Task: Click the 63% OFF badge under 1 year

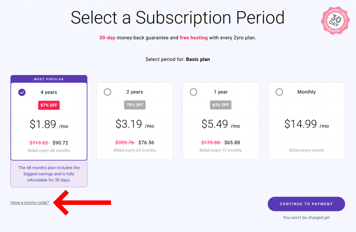Action: [x=220, y=105]
